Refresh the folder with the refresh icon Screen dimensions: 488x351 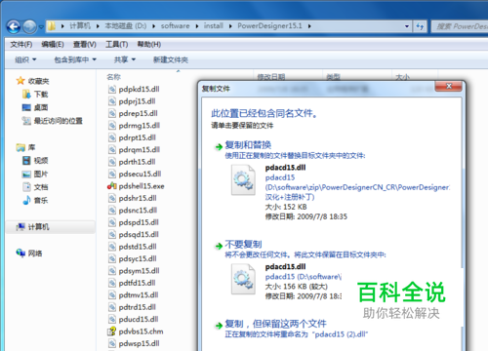pos(420,26)
